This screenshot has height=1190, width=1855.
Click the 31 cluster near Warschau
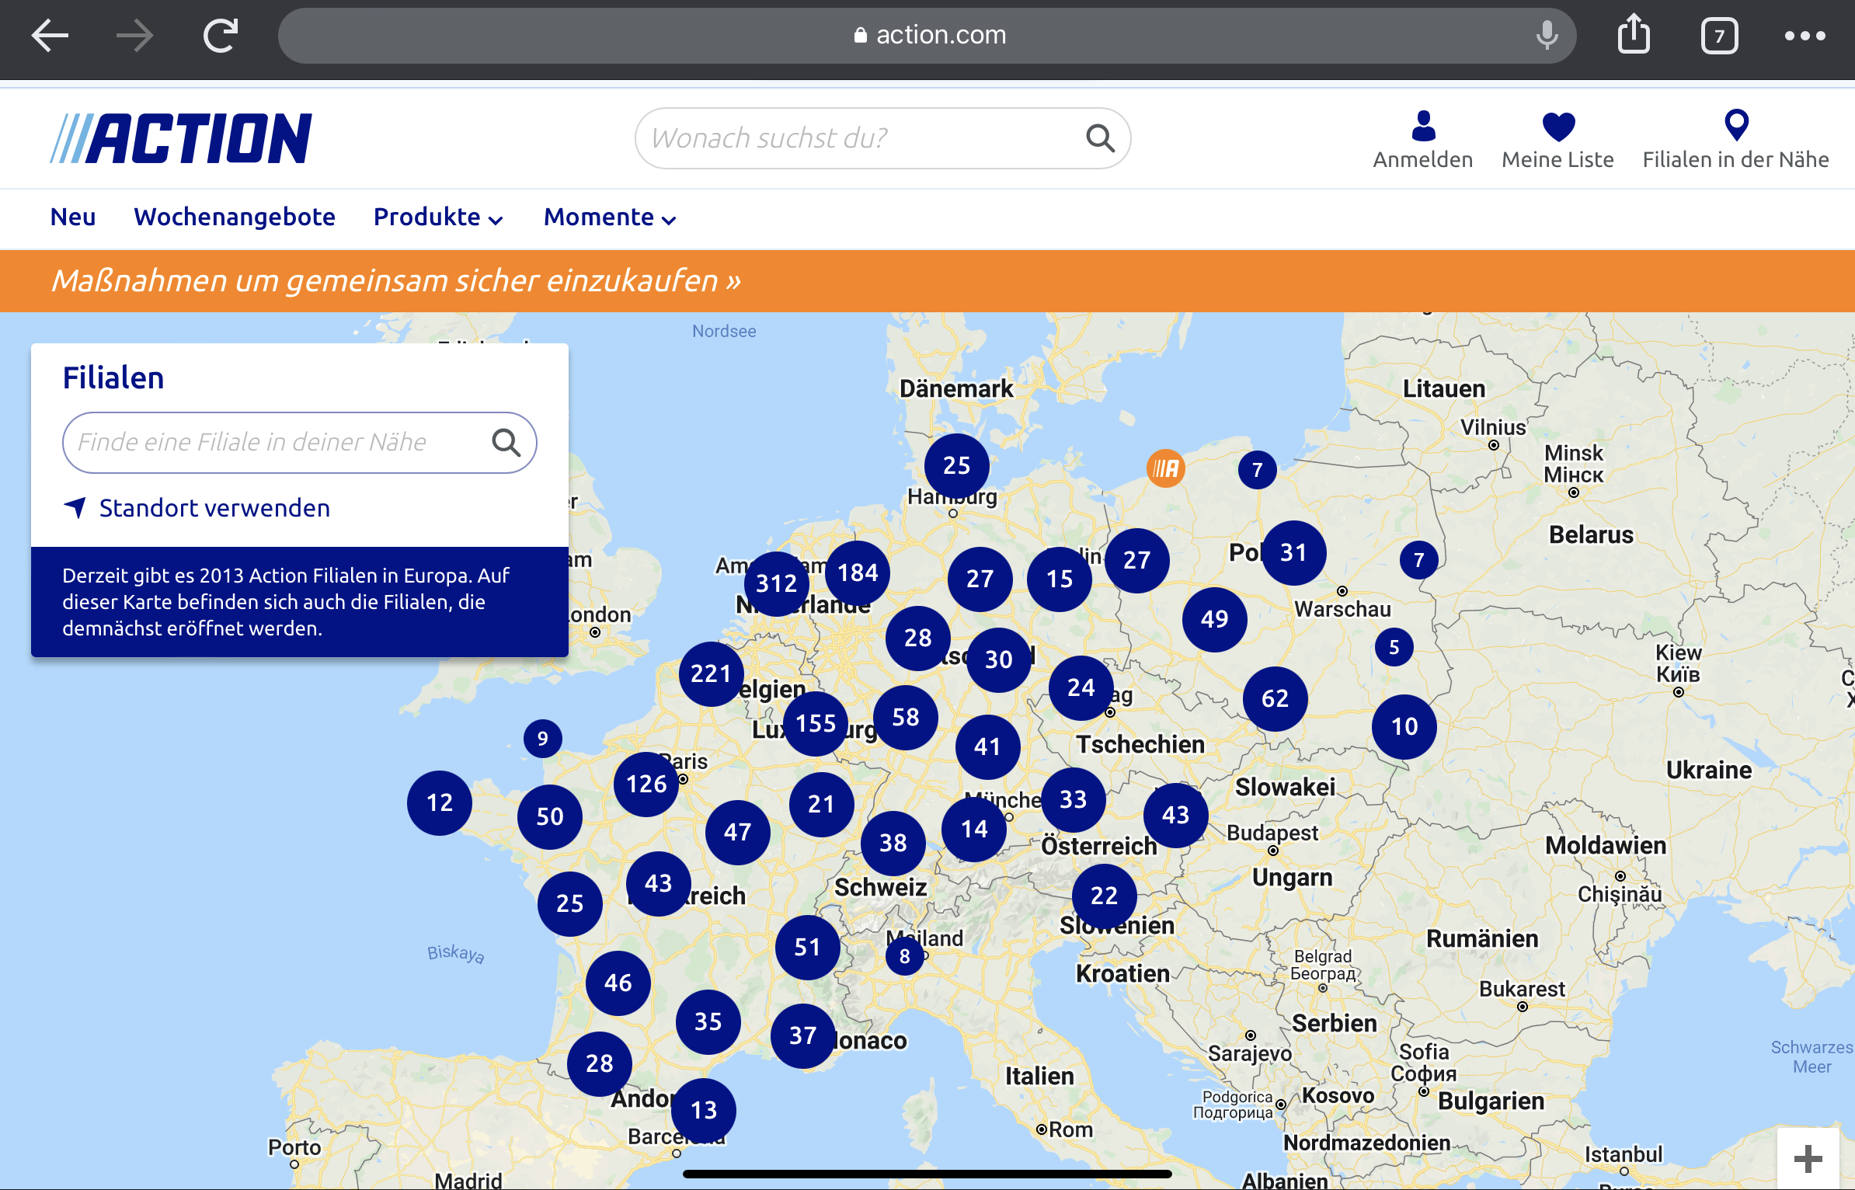(1294, 552)
